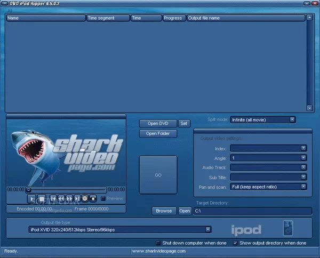
Task: Close the DVD iPod Ripper window
Action: pyautogui.click(x=315, y=4)
